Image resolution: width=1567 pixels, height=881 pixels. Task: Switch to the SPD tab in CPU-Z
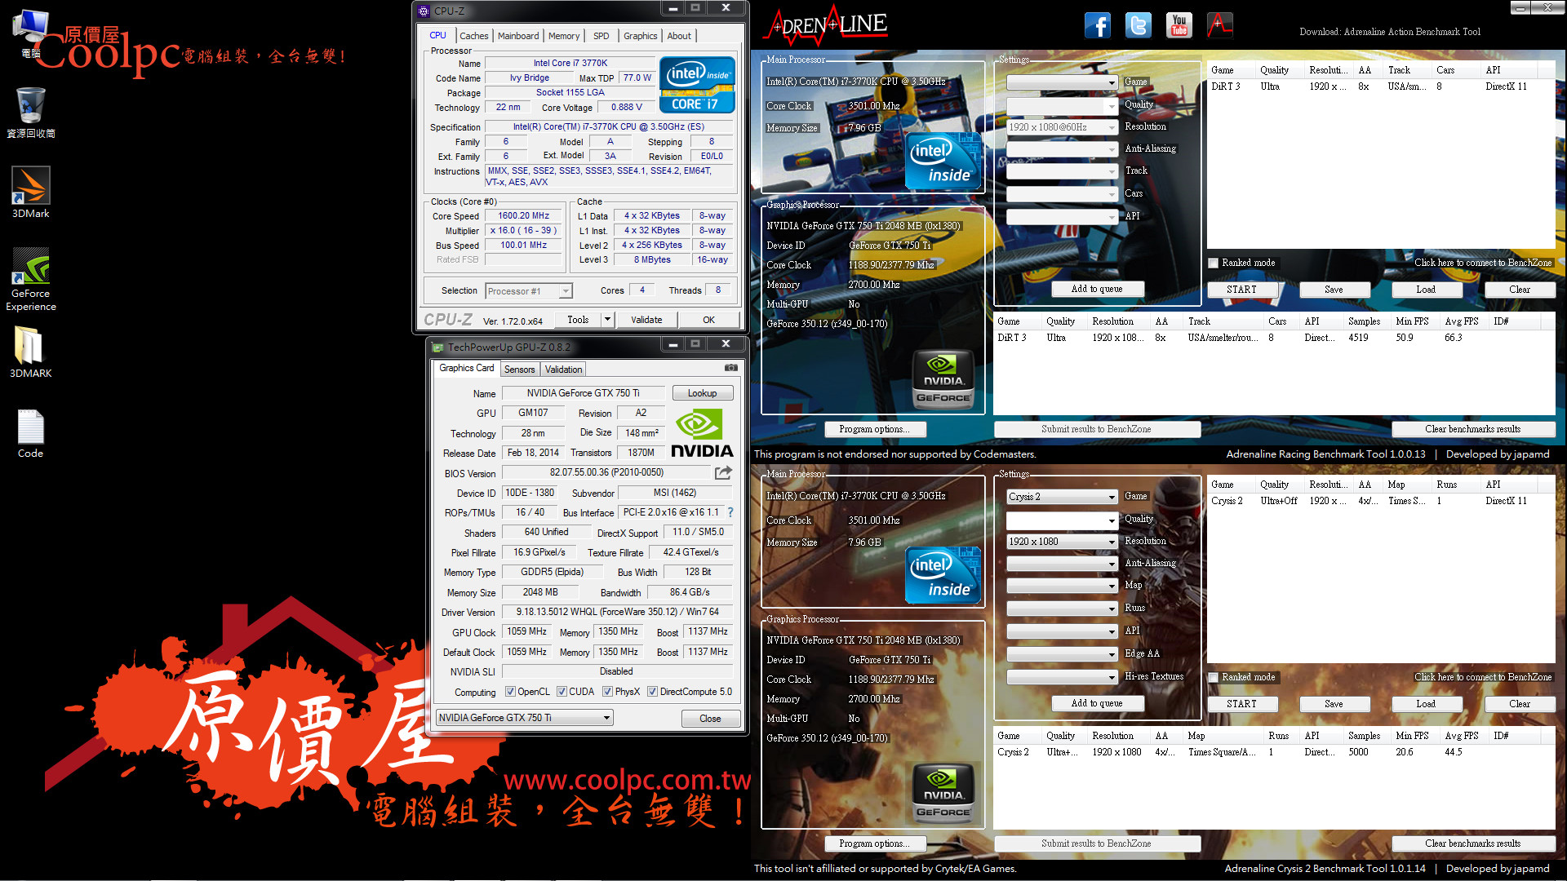(x=601, y=36)
